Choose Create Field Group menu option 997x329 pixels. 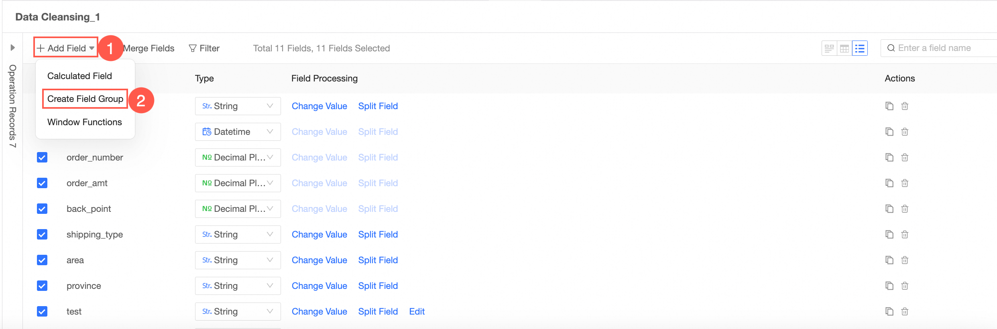point(85,99)
